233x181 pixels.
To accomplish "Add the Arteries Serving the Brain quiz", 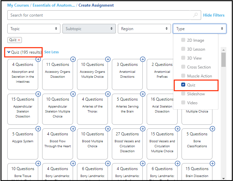I will 143,94.
